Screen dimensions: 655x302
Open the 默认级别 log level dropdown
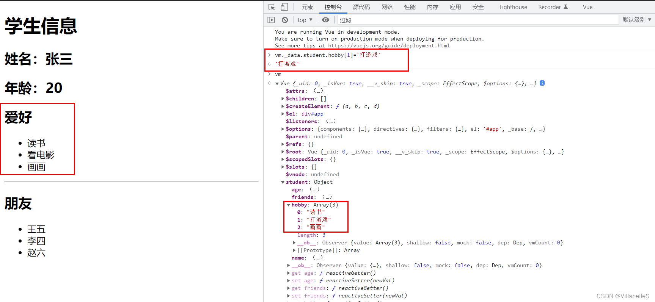(637, 20)
